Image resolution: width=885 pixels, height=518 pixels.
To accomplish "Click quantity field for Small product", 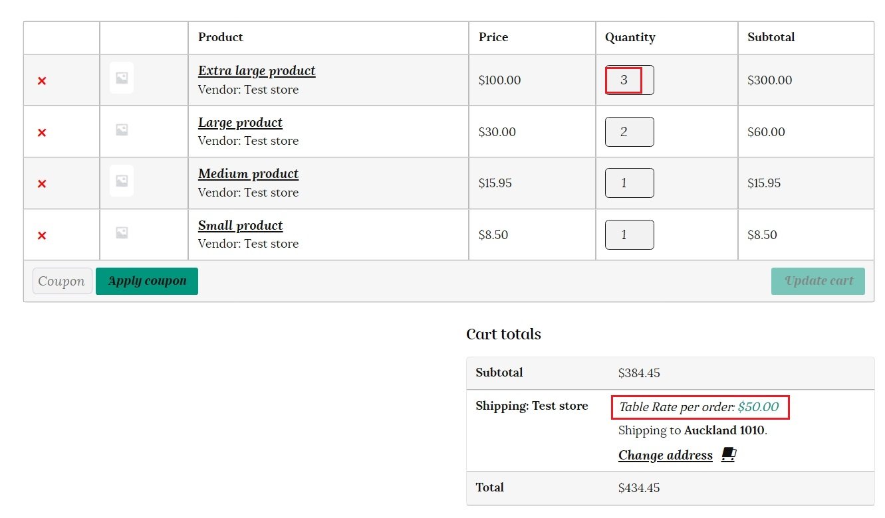I will coord(629,235).
